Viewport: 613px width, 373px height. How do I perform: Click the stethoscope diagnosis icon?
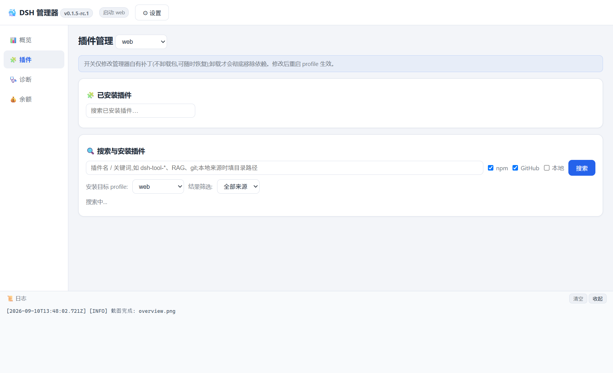[13, 80]
